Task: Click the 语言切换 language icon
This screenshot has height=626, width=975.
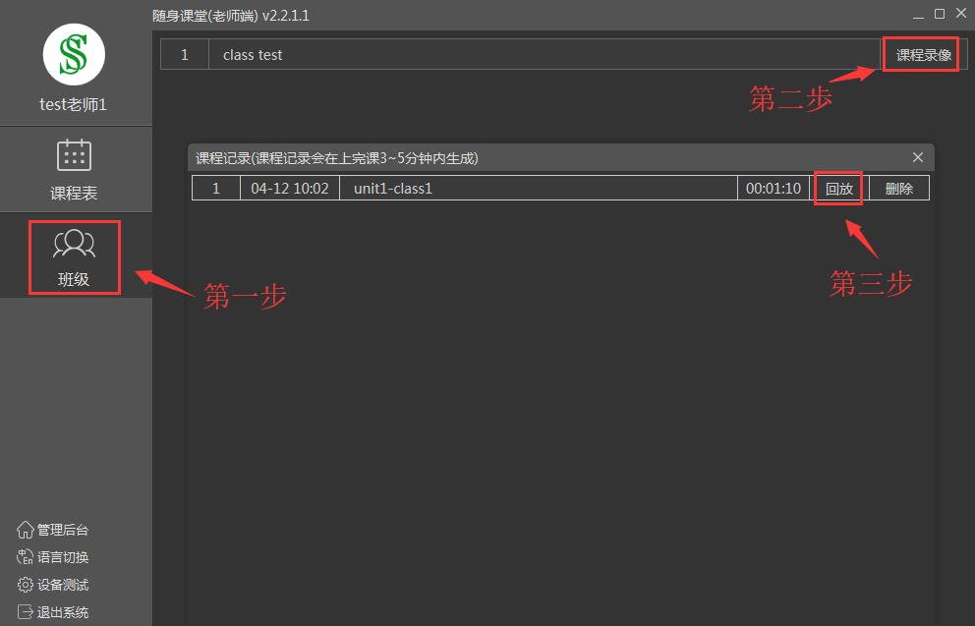Action: tap(26, 557)
